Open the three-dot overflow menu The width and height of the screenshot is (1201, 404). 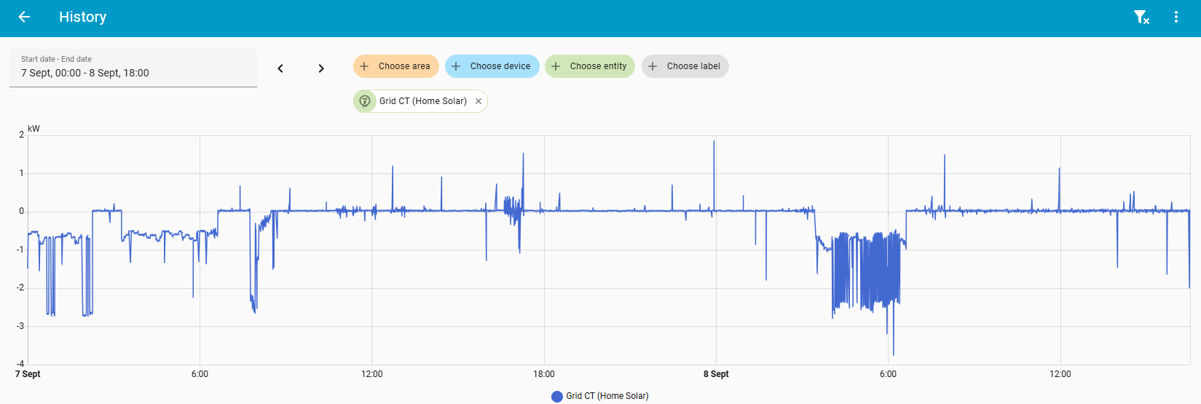pos(1176,17)
